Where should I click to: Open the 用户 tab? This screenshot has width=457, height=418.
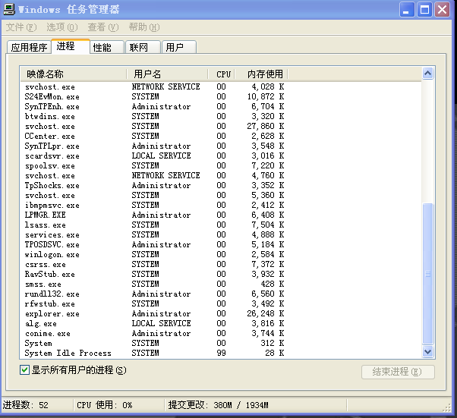[x=179, y=47]
